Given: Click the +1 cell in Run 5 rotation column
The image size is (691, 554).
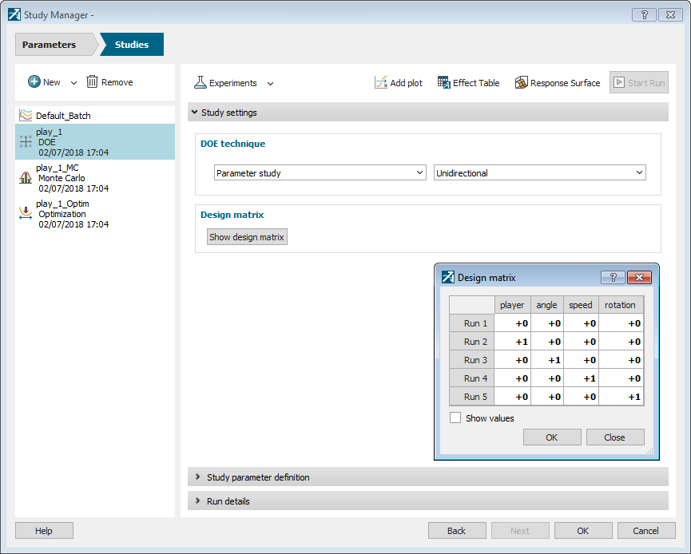Looking at the screenshot, I should [x=621, y=397].
